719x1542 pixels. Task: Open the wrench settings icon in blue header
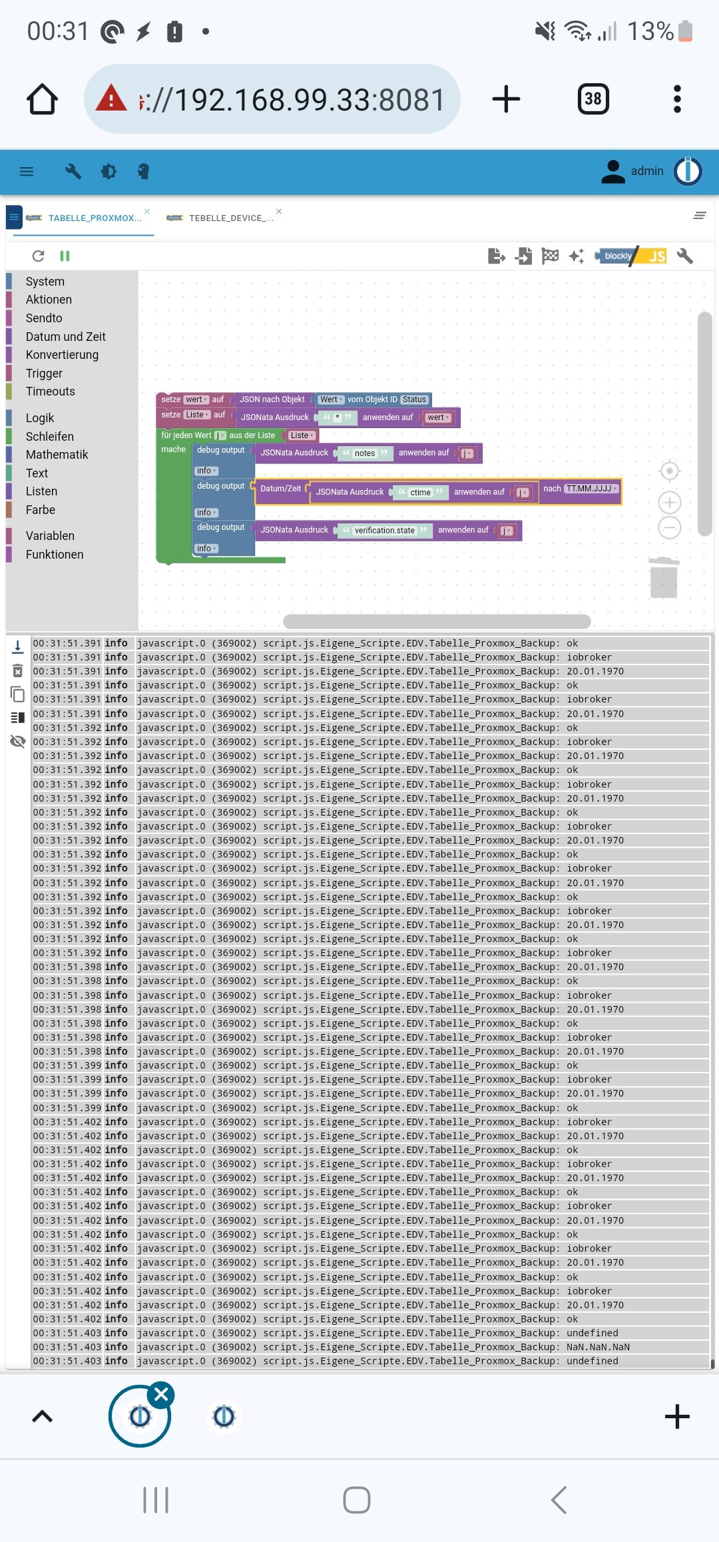coord(73,172)
